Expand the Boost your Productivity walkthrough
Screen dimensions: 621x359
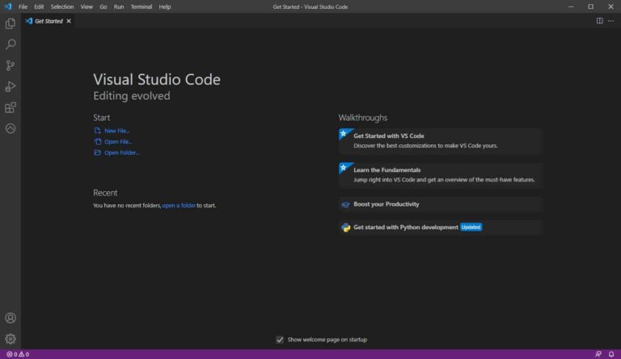pos(440,204)
